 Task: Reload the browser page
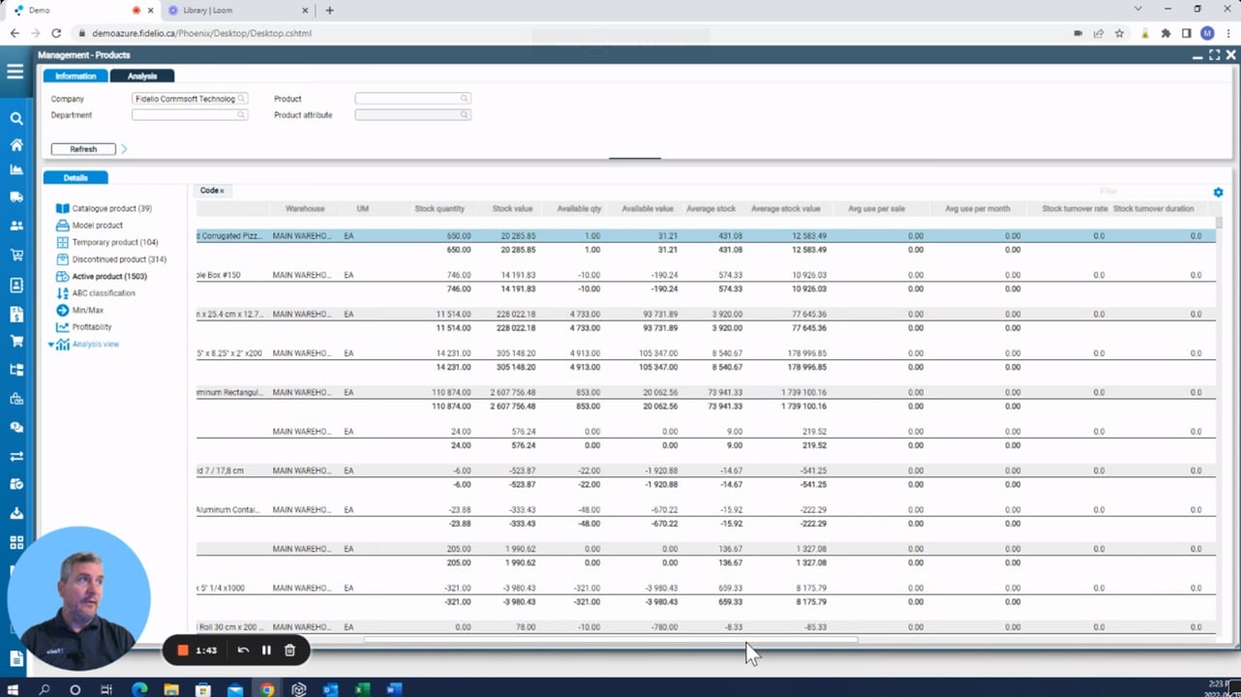(x=56, y=33)
